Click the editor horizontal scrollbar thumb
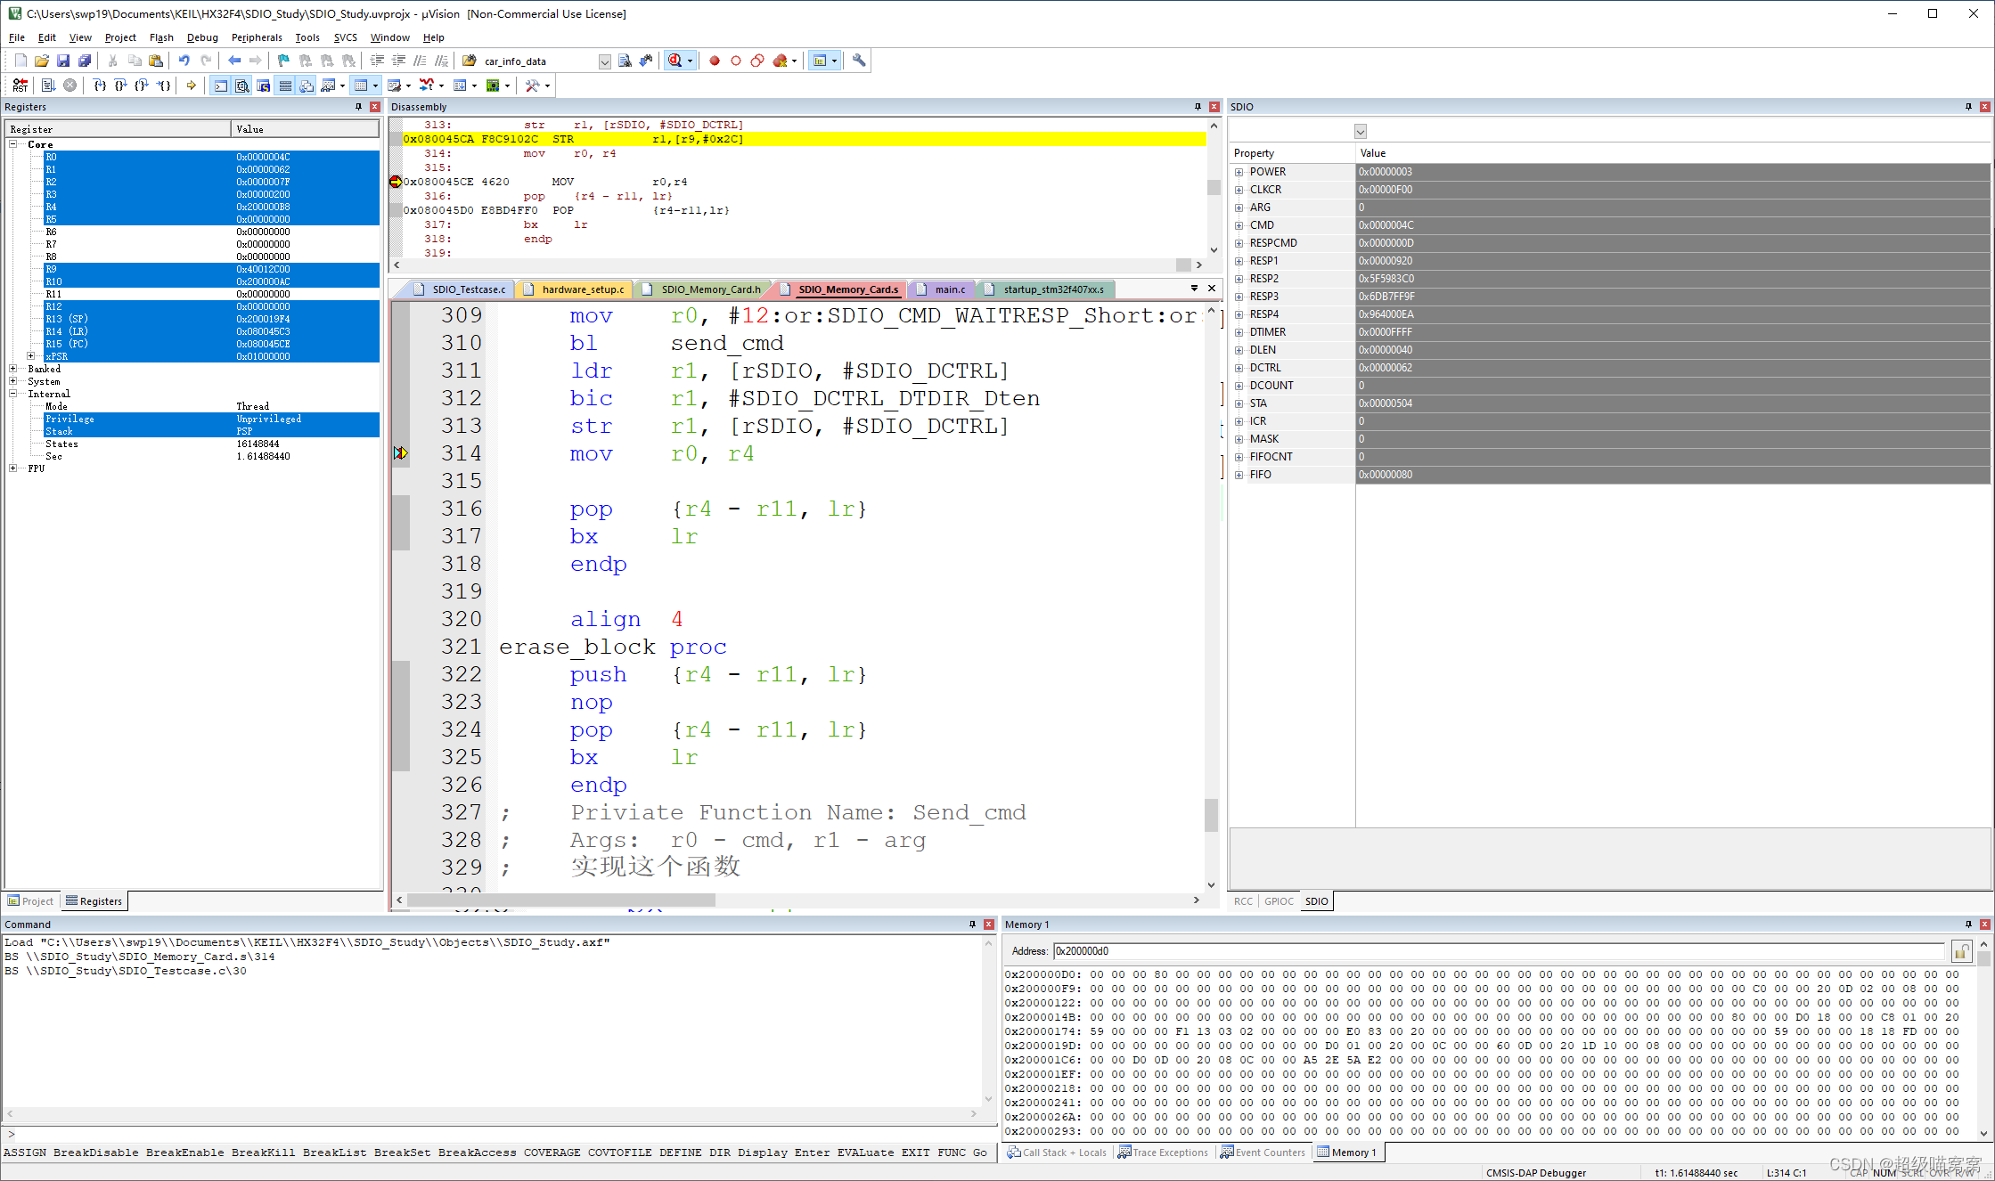This screenshot has height=1181, width=1995. (x=561, y=900)
